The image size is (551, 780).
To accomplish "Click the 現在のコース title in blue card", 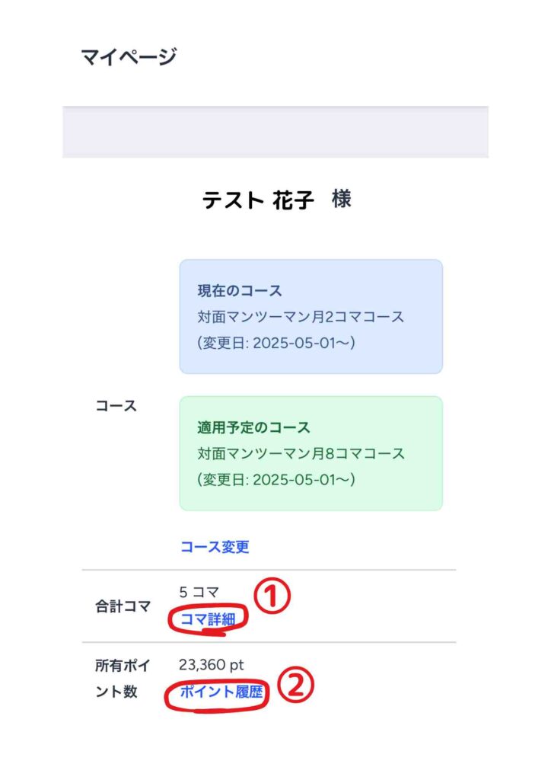I will (240, 290).
